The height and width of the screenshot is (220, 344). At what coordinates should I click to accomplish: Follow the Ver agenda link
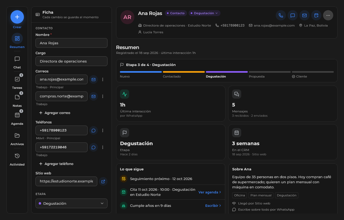click(210, 192)
